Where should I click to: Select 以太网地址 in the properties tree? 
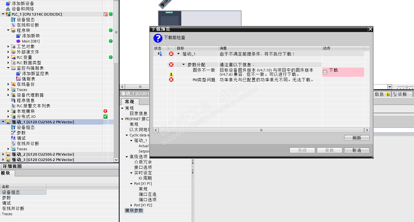tap(139, 130)
